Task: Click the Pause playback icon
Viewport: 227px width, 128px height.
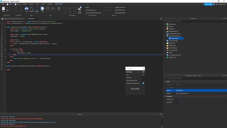Action: coord(48,9)
